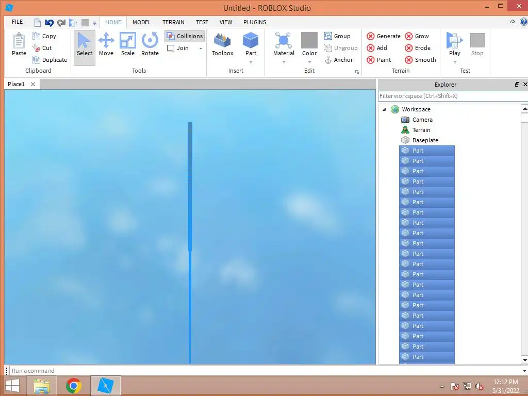Close the Place1 tab
This screenshot has width=528, height=396.
[x=32, y=84]
